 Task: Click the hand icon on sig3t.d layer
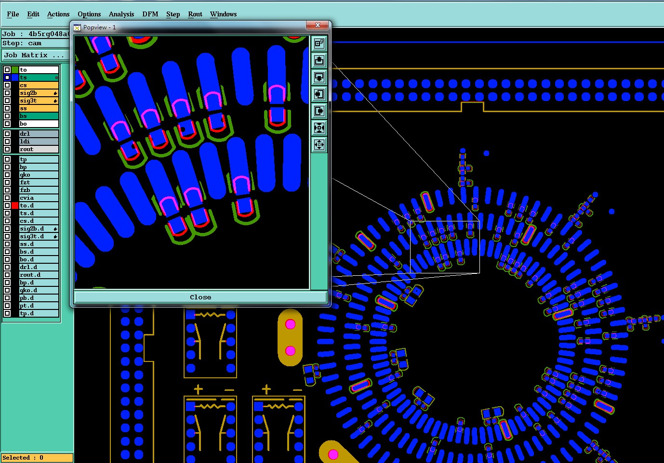pyautogui.click(x=55, y=236)
